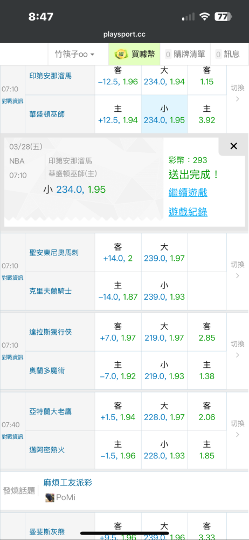This screenshot has width=249, height=540.
Task: Tap the playsport.cc address bar
Action: [x=124, y=35]
